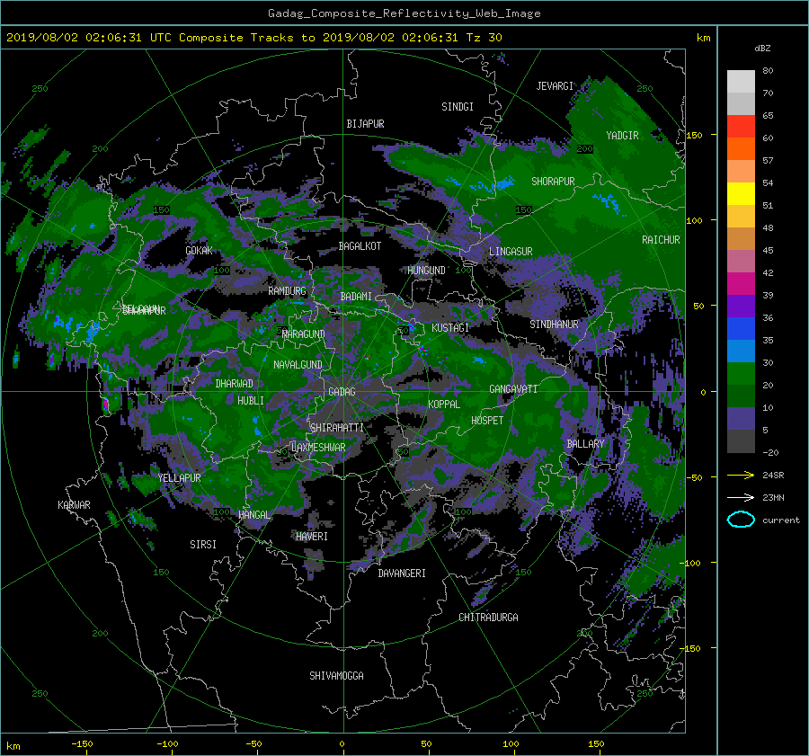Click the '-100' tick on bottom axis
This screenshot has width=809, height=756.
click(x=167, y=743)
